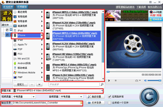Start conversion with the big round button

click(149, 97)
